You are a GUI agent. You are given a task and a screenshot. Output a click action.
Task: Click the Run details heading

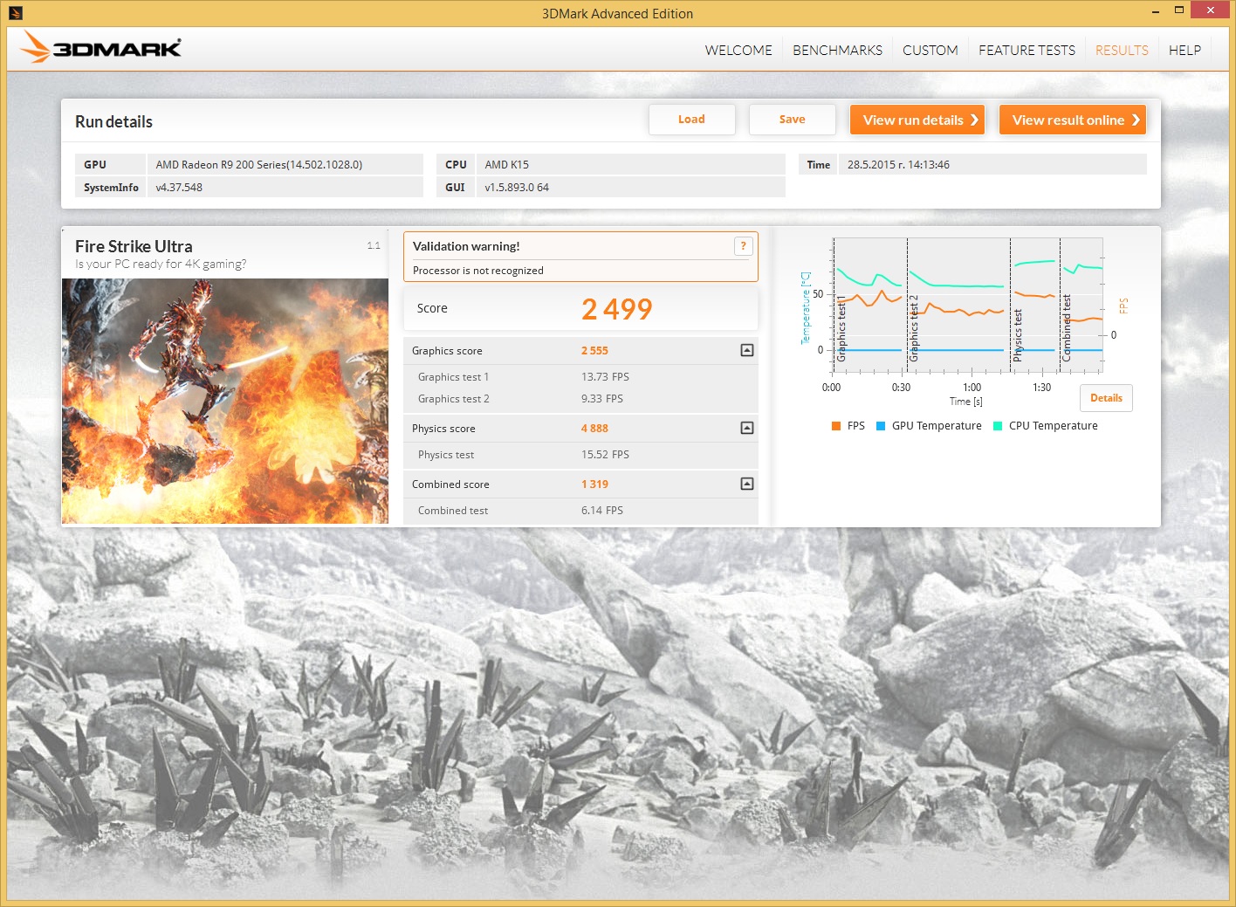point(113,122)
